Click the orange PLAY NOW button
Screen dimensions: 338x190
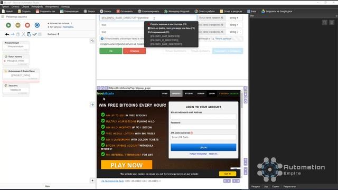pyautogui.click(x=127, y=165)
